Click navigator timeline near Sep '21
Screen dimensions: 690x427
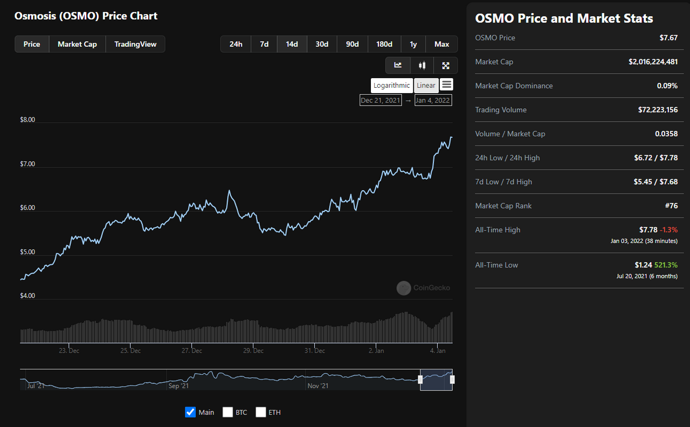(x=178, y=386)
